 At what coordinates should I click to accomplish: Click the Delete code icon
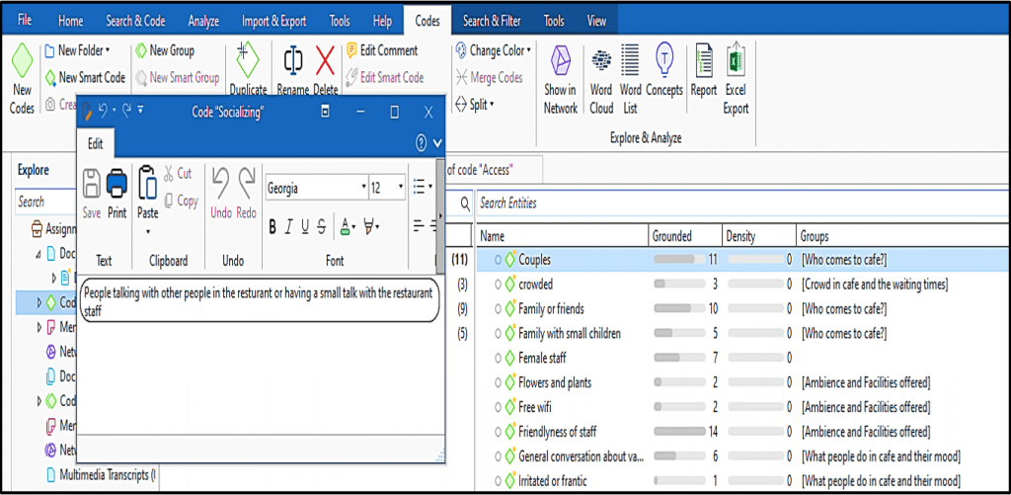(326, 69)
